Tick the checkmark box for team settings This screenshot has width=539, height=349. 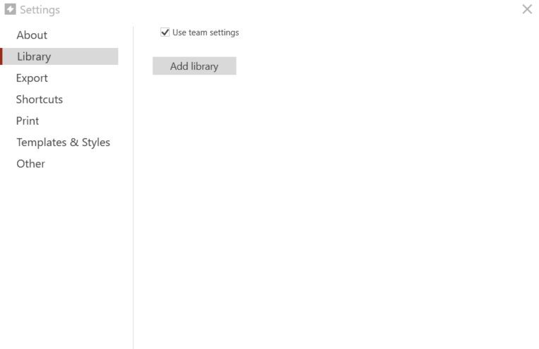165,32
